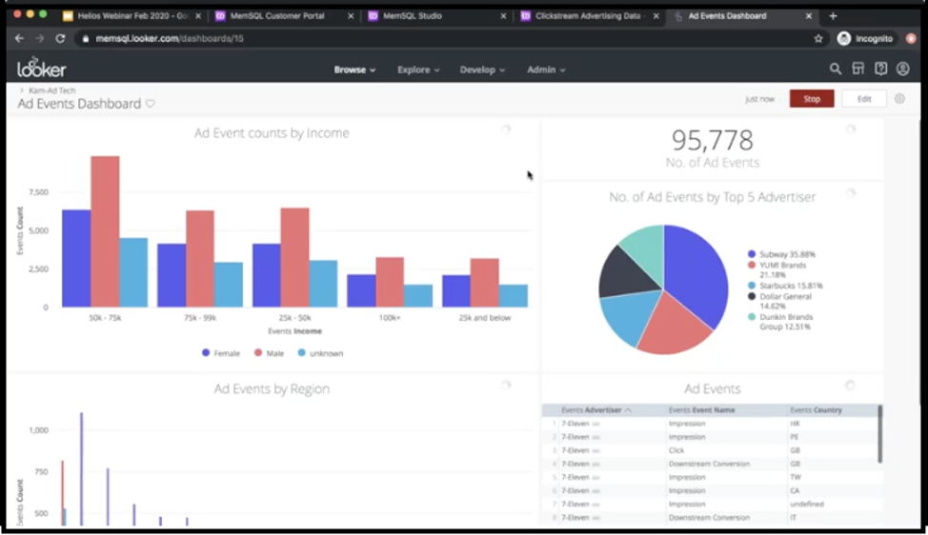
Task: Sort by Events Advertiser column header
Action: (x=596, y=409)
